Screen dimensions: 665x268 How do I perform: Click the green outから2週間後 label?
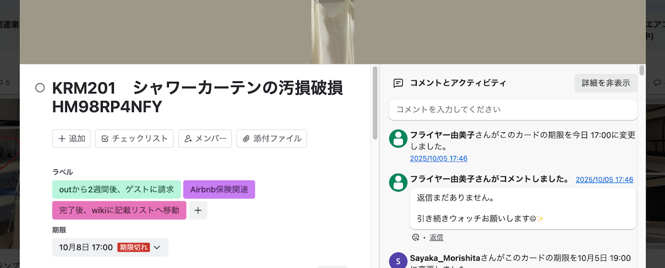click(116, 190)
